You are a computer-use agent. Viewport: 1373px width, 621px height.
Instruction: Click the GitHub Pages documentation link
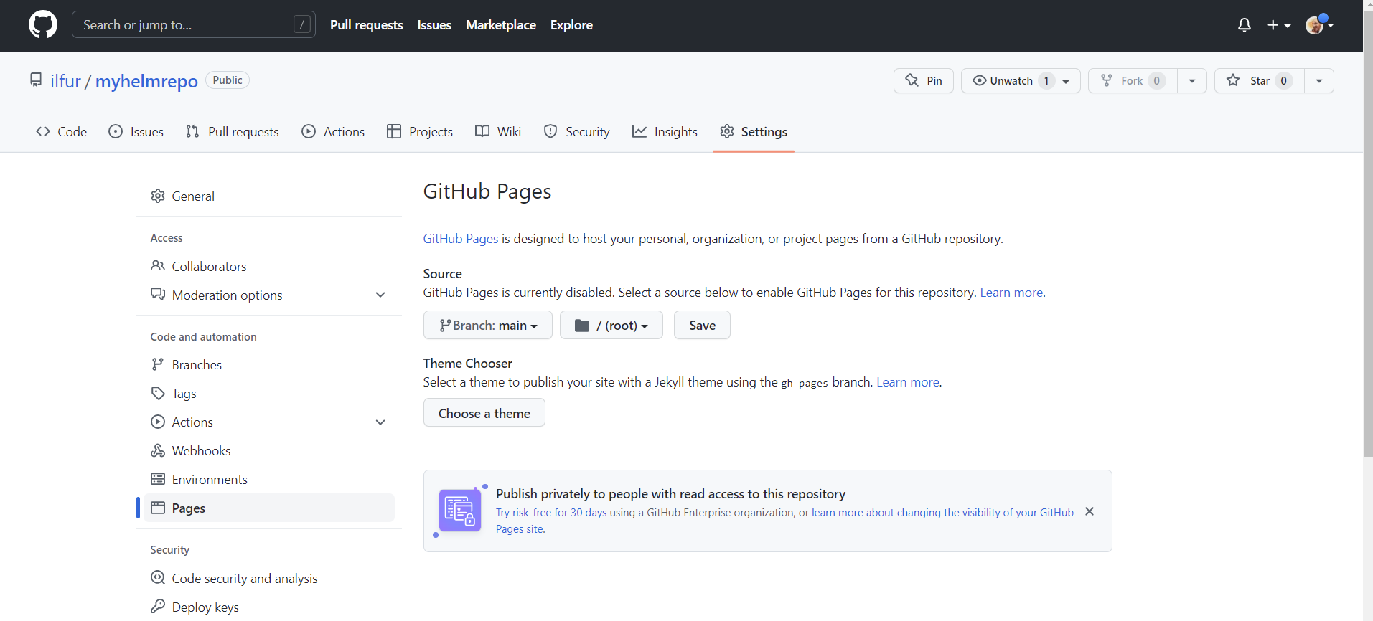tap(460, 239)
